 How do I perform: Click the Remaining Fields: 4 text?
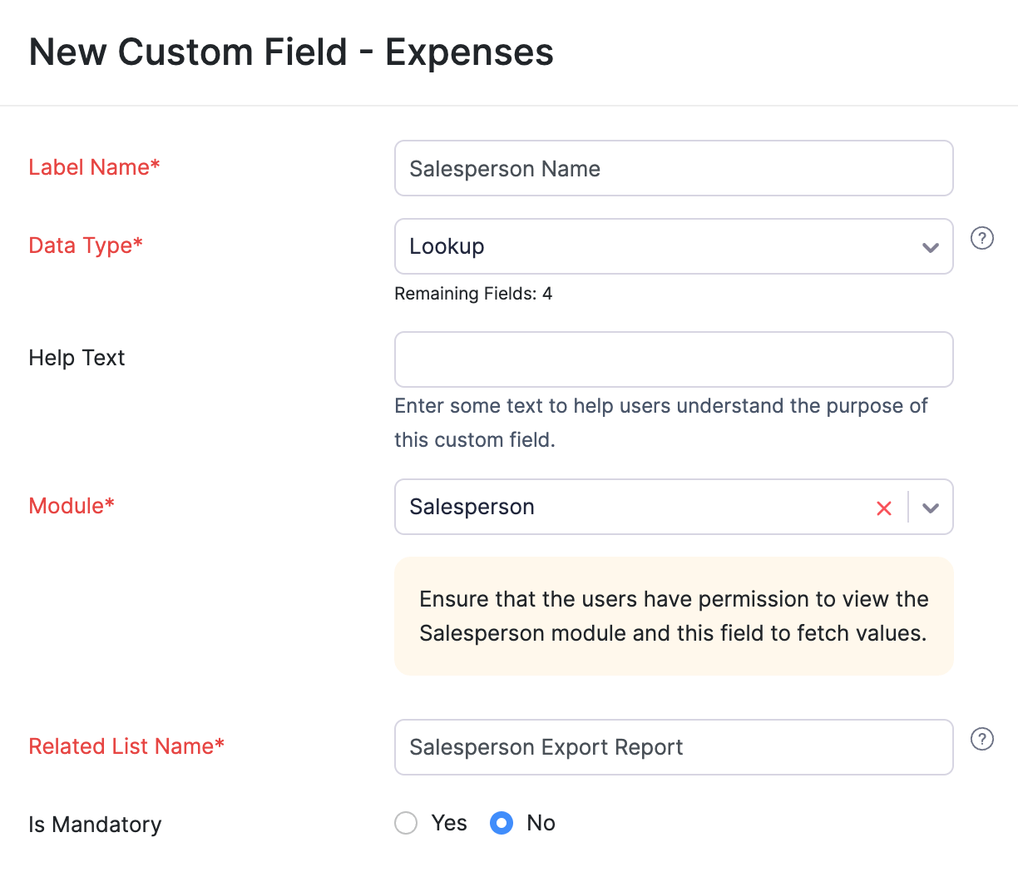point(473,294)
